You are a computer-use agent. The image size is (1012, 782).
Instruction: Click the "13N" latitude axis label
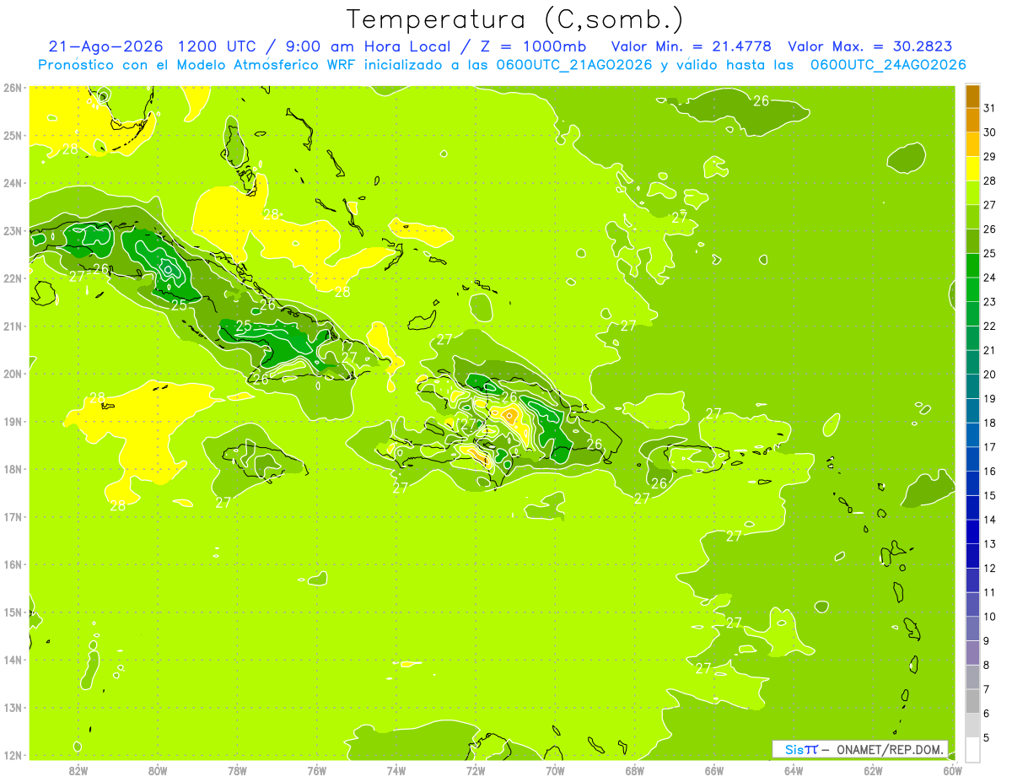click(13, 708)
